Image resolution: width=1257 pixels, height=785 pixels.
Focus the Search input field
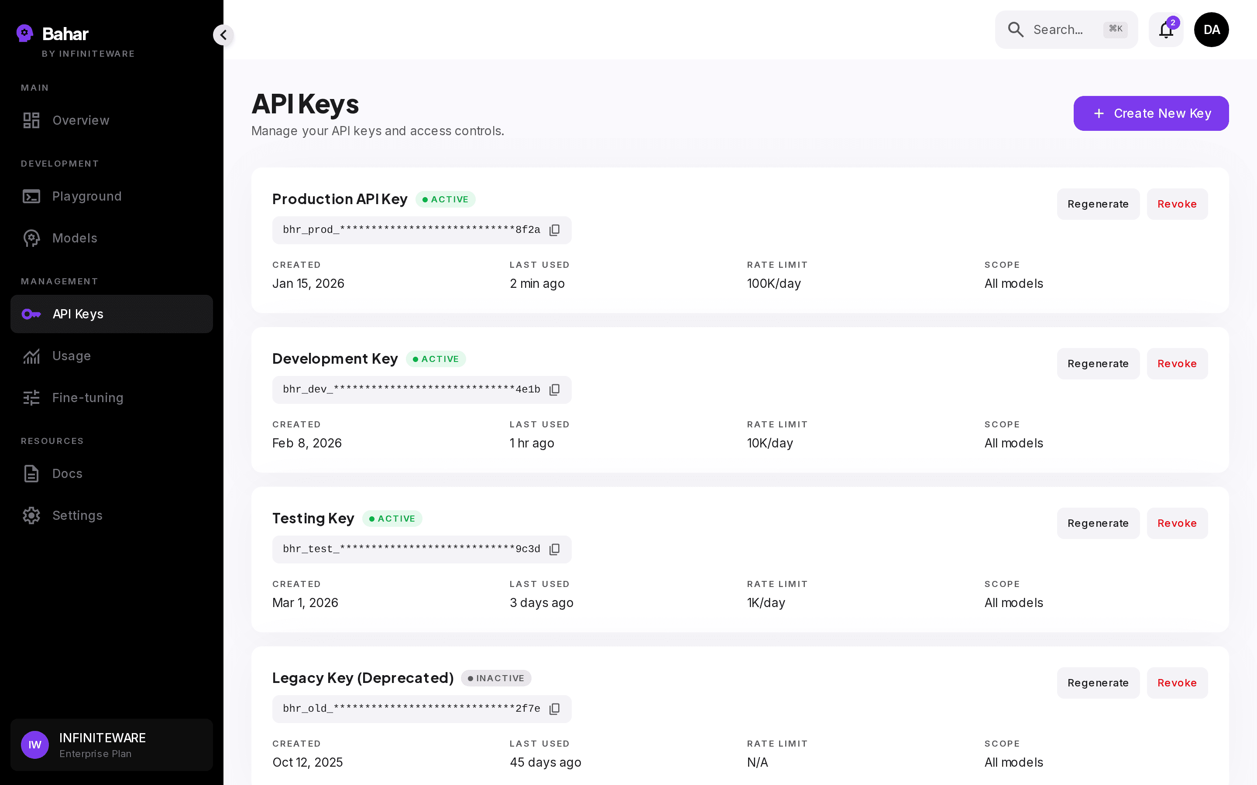tap(1066, 30)
